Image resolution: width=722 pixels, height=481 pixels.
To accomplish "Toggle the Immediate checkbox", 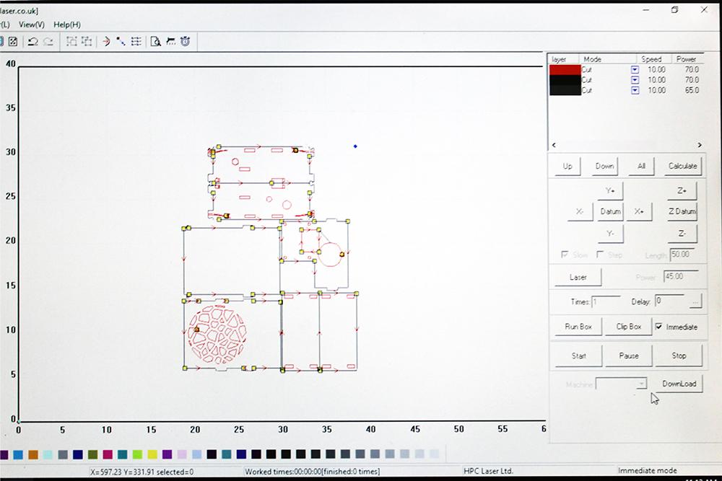I will point(659,327).
